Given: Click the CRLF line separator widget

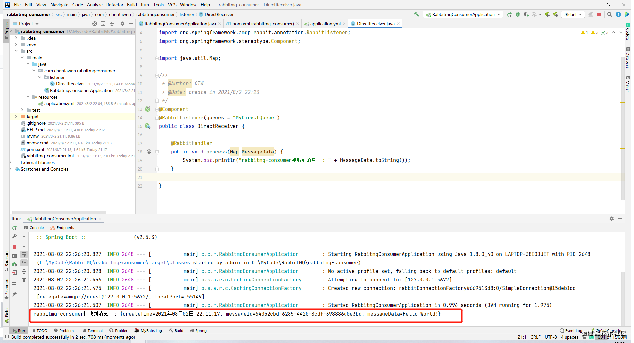Looking at the screenshot, I should pos(535,337).
